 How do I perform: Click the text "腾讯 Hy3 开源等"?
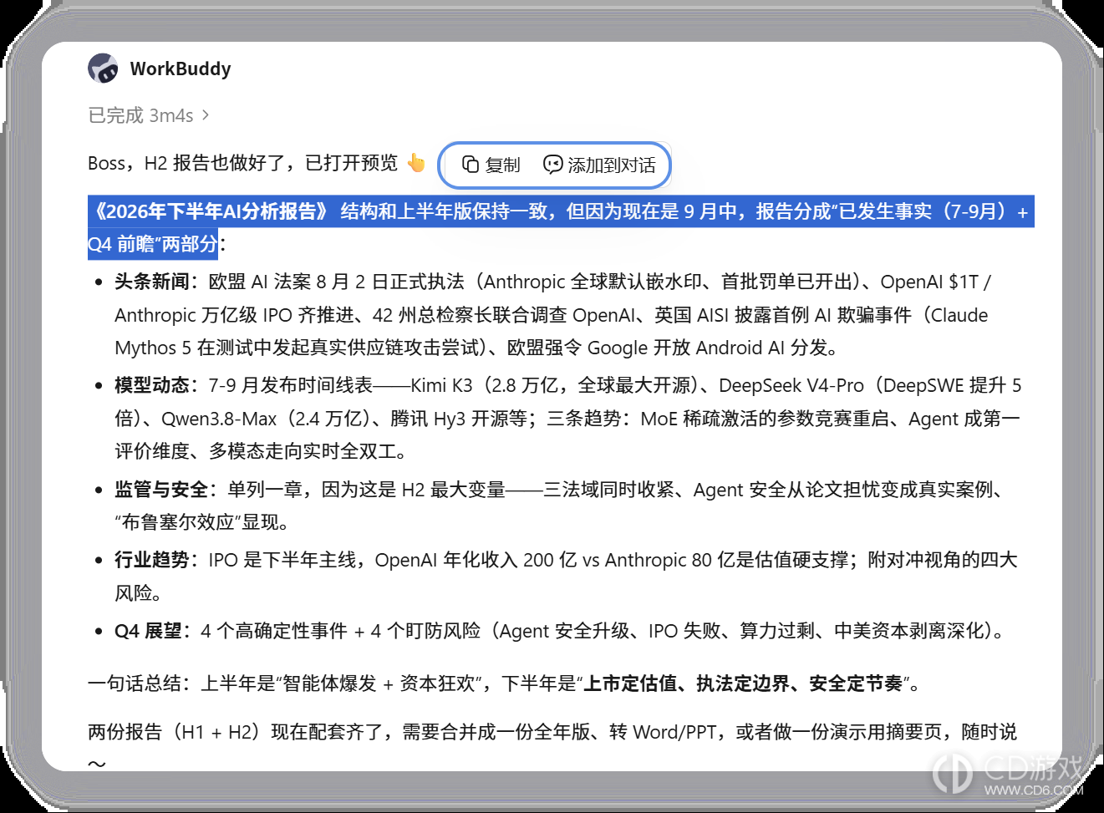(x=459, y=419)
